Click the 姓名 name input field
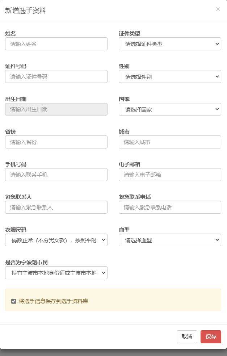The height and width of the screenshot is (356, 227). 56,44
